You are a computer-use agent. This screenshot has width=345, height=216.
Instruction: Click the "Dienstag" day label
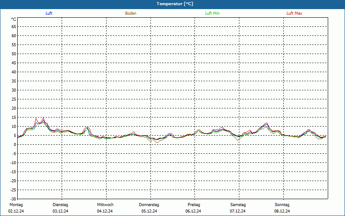click(x=60, y=205)
